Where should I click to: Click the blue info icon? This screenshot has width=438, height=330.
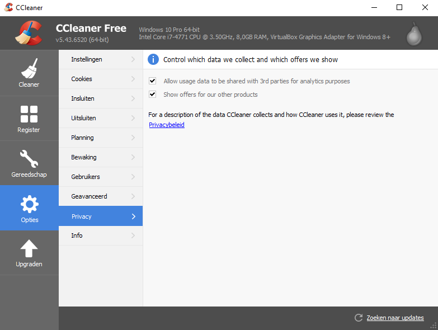pos(153,59)
